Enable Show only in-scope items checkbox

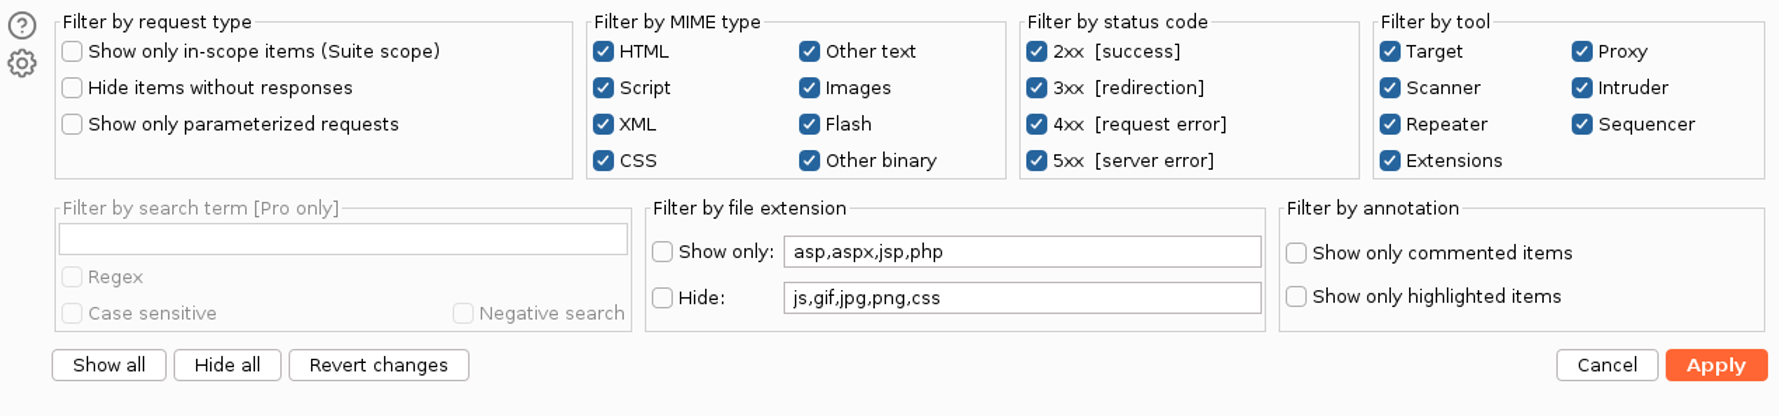tap(72, 52)
